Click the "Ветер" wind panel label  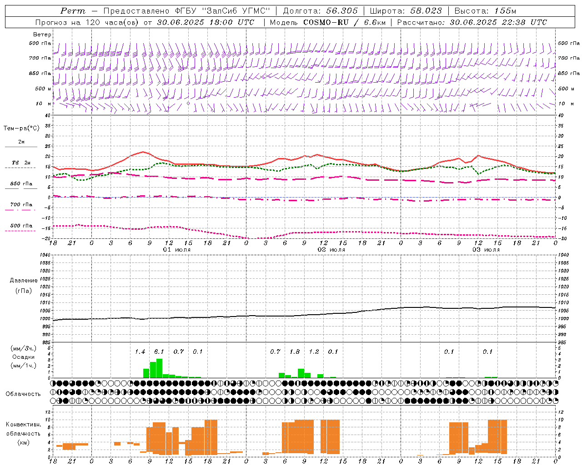click(x=42, y=35)
